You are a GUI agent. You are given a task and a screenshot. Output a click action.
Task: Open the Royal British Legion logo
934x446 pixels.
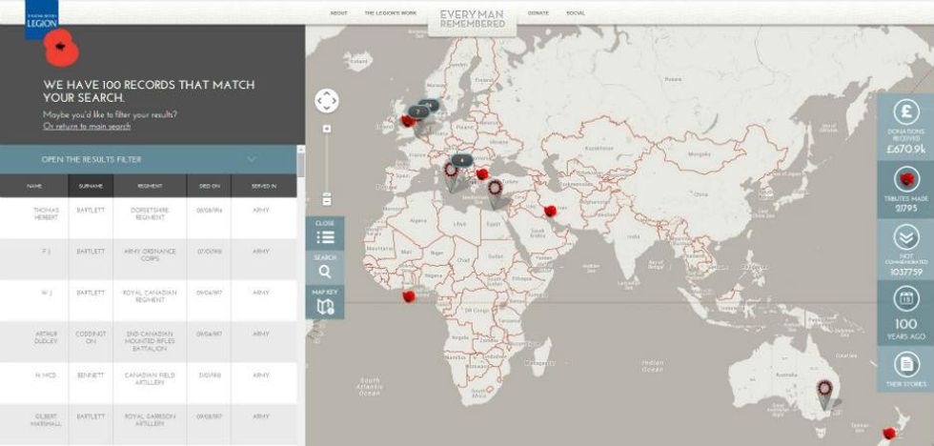pos(42,19)
